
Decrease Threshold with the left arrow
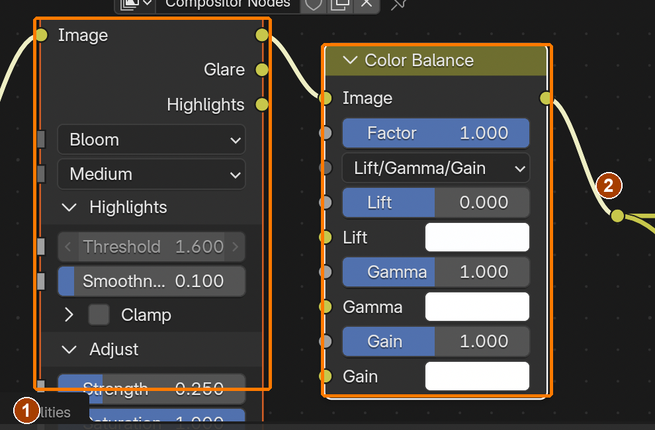(67, 247)
